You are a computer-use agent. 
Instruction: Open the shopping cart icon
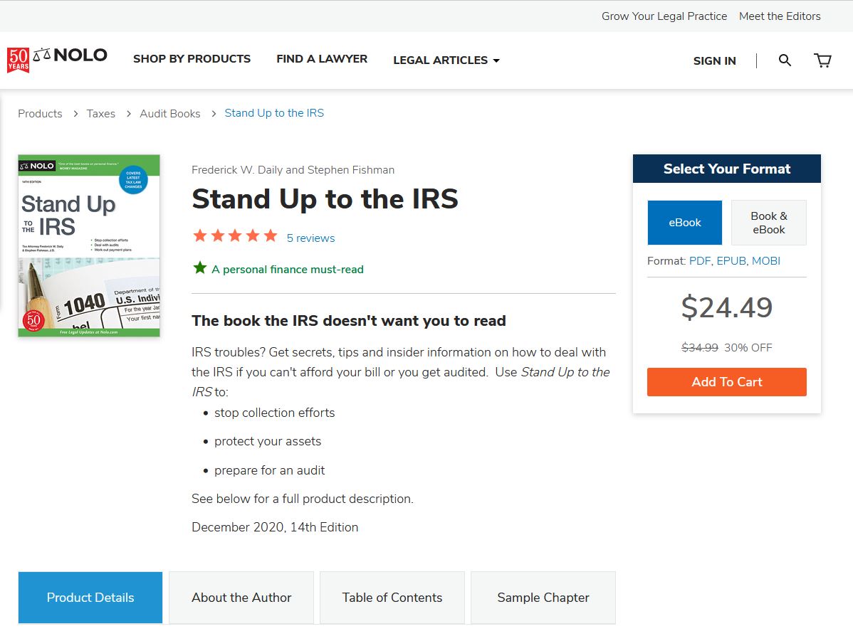822,60
